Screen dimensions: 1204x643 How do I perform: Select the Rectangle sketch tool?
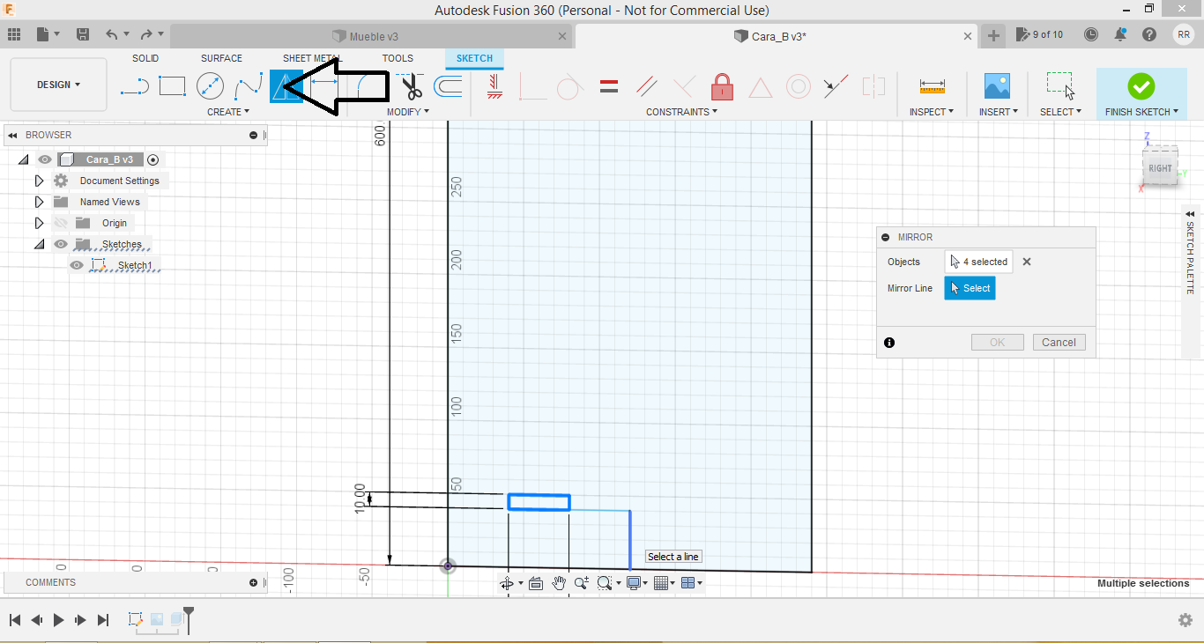172,86
